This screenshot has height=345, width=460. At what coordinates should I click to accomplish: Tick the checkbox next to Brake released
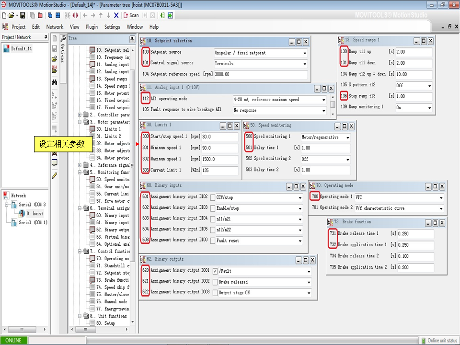(215, 282)
